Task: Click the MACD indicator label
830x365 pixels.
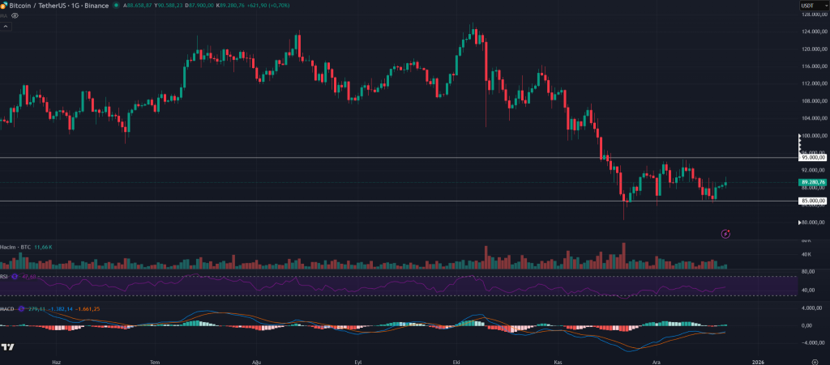Action: coord(7,308)
